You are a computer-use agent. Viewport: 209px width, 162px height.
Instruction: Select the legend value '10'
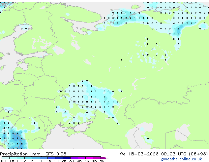pos(41,161)
